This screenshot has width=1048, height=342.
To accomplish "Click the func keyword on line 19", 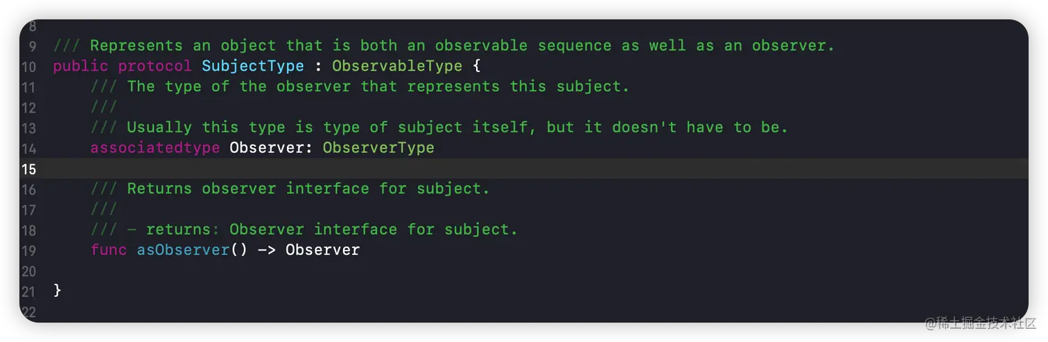I will pos(108,250).
